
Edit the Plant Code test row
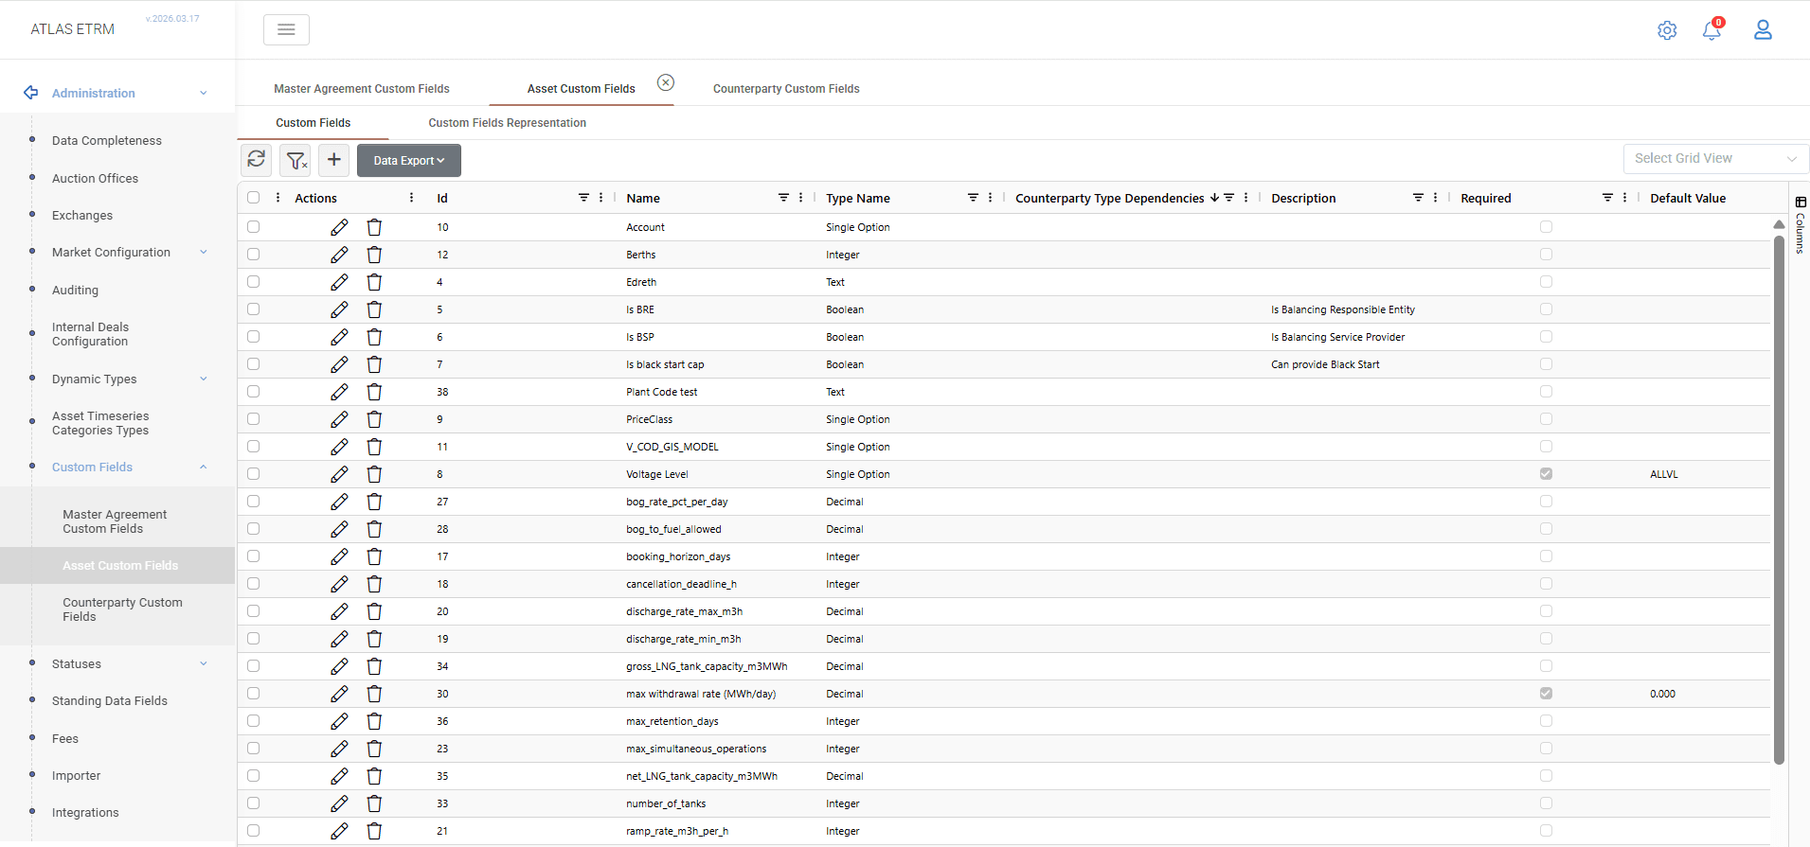[339, 392]
